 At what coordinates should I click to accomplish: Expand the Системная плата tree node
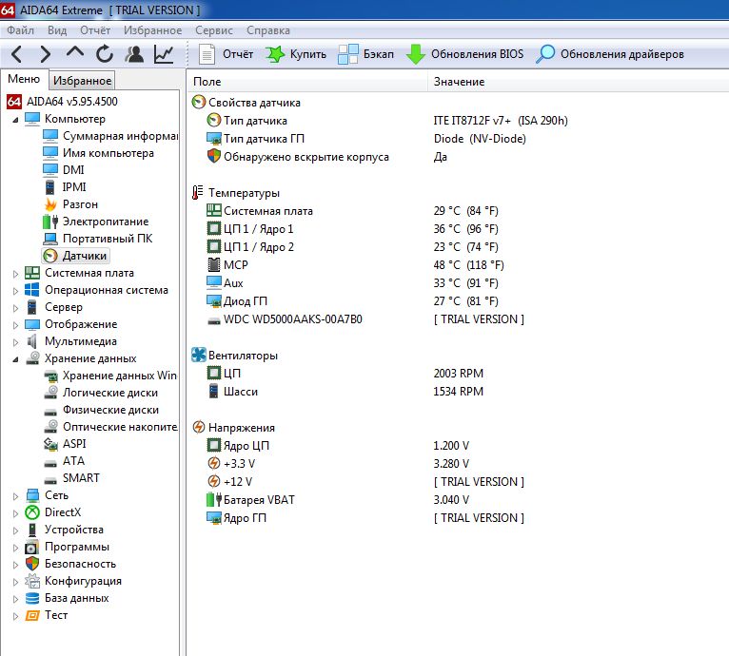click(15, 274)
